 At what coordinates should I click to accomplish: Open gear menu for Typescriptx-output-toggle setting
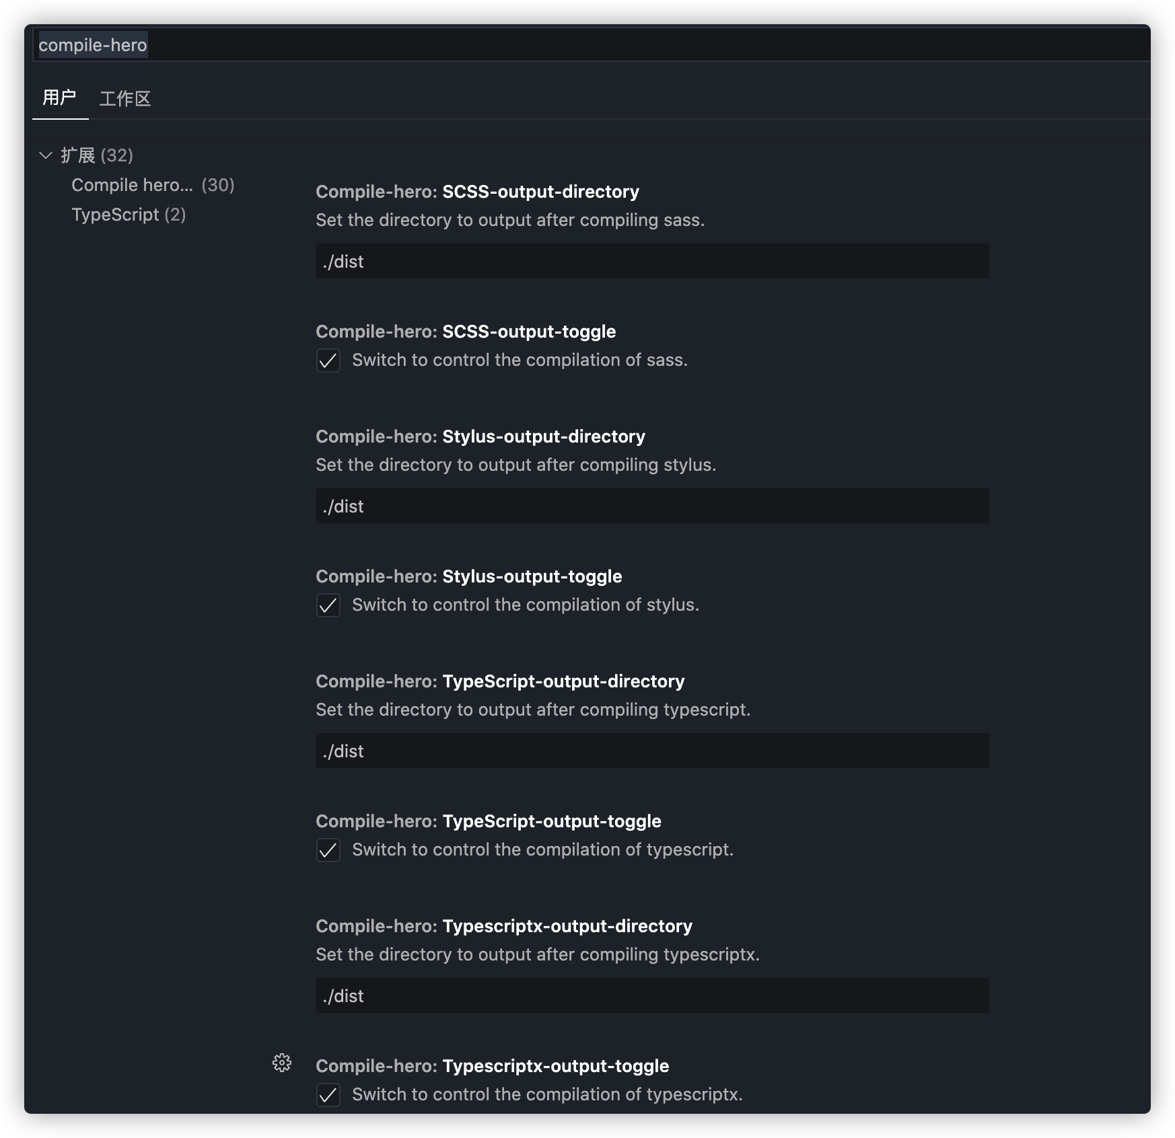(282, 1063)
